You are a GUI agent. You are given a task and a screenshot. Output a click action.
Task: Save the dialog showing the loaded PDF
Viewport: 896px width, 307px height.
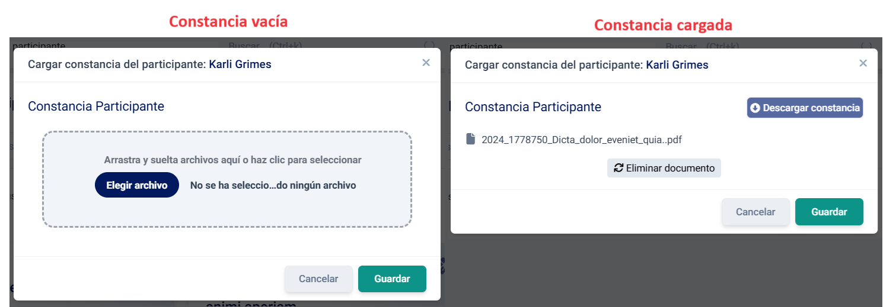pos(829,212)
